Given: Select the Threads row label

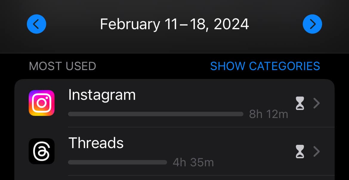Looking at the screenshot, I should [x=96, y=143].
